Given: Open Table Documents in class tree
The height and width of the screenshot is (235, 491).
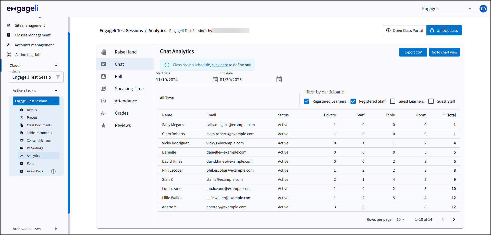Looking at the screenshot, I should coord(39,133).
